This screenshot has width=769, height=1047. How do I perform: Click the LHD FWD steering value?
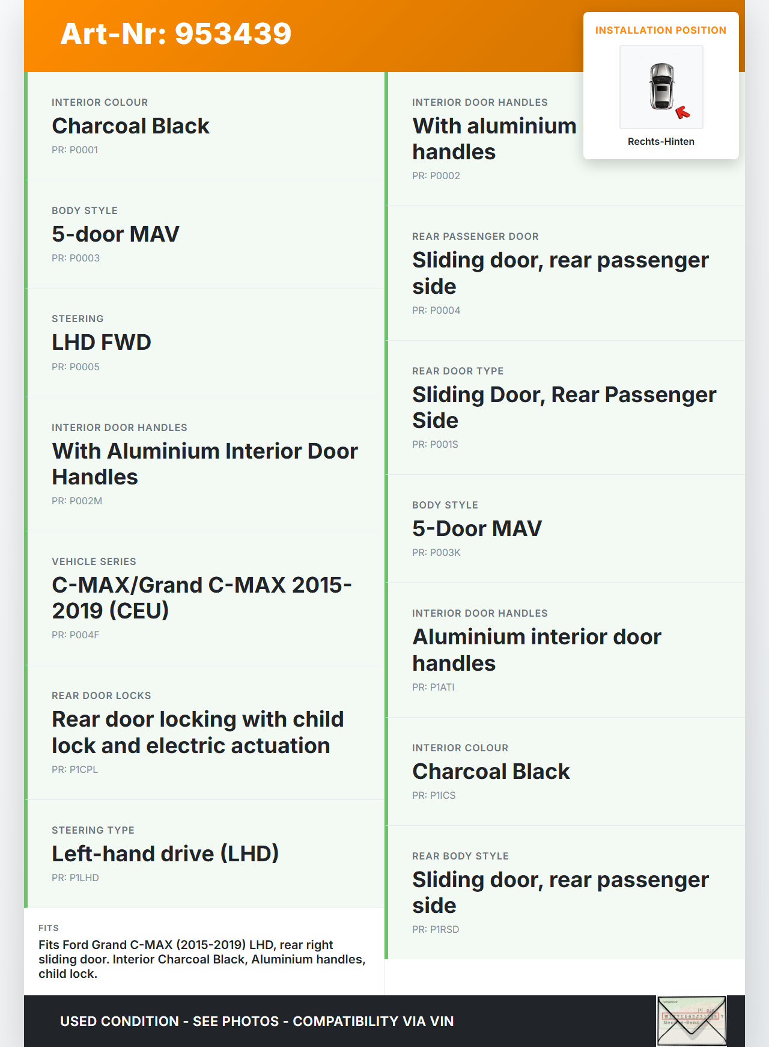102,343
